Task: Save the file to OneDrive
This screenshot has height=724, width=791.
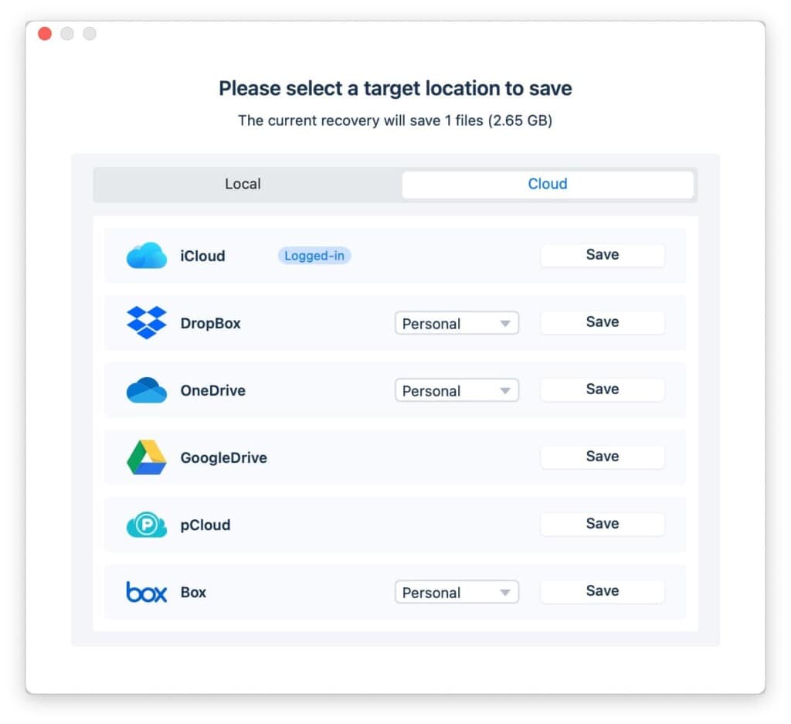Action: point(602,389)
